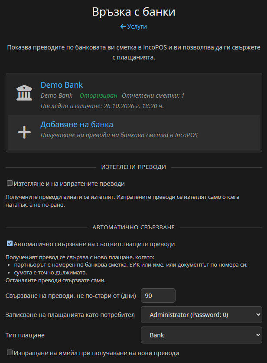Viewport: 267px width, 363px height.
Task: Open the Тип плащане dropdown showing Bank
Action: (x=202, y=335)
